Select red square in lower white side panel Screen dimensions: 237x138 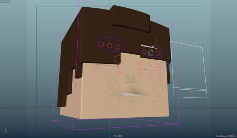tap(191, 94)
